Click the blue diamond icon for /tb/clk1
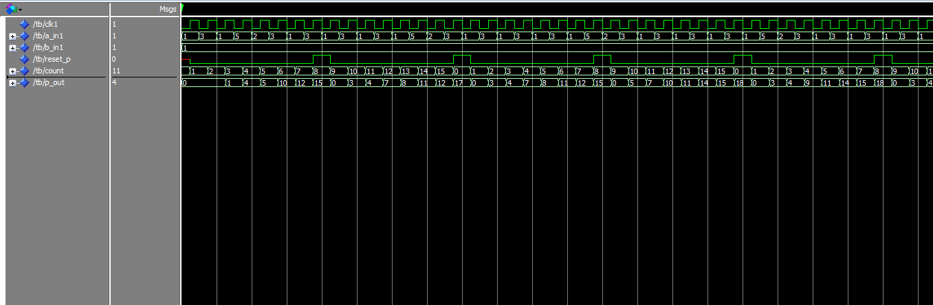 pos(25,24)
